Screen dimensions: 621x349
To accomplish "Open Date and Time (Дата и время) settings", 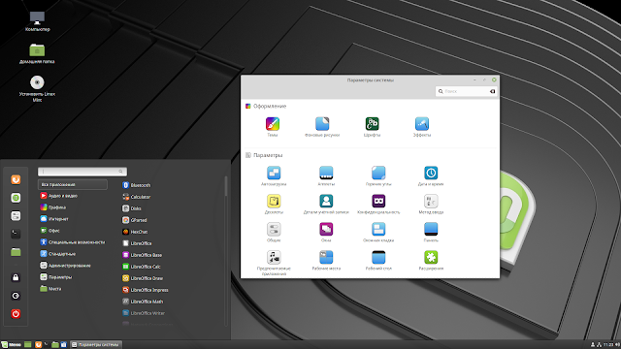I will 431,175.
